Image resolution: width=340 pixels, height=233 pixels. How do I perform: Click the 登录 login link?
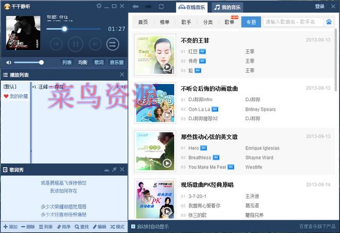tap(320, 6)
